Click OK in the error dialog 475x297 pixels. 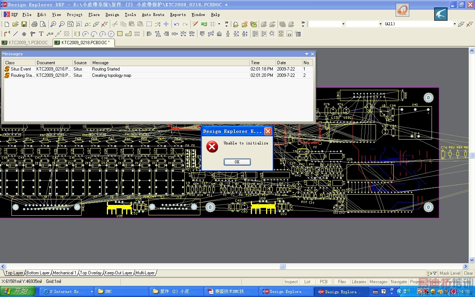237,162
